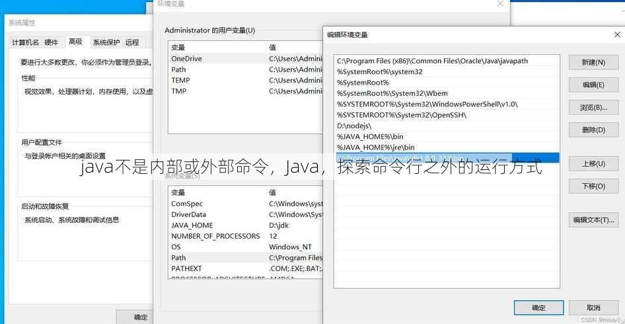Select OneDrive in user variables
625x324 pixels.
245,59
